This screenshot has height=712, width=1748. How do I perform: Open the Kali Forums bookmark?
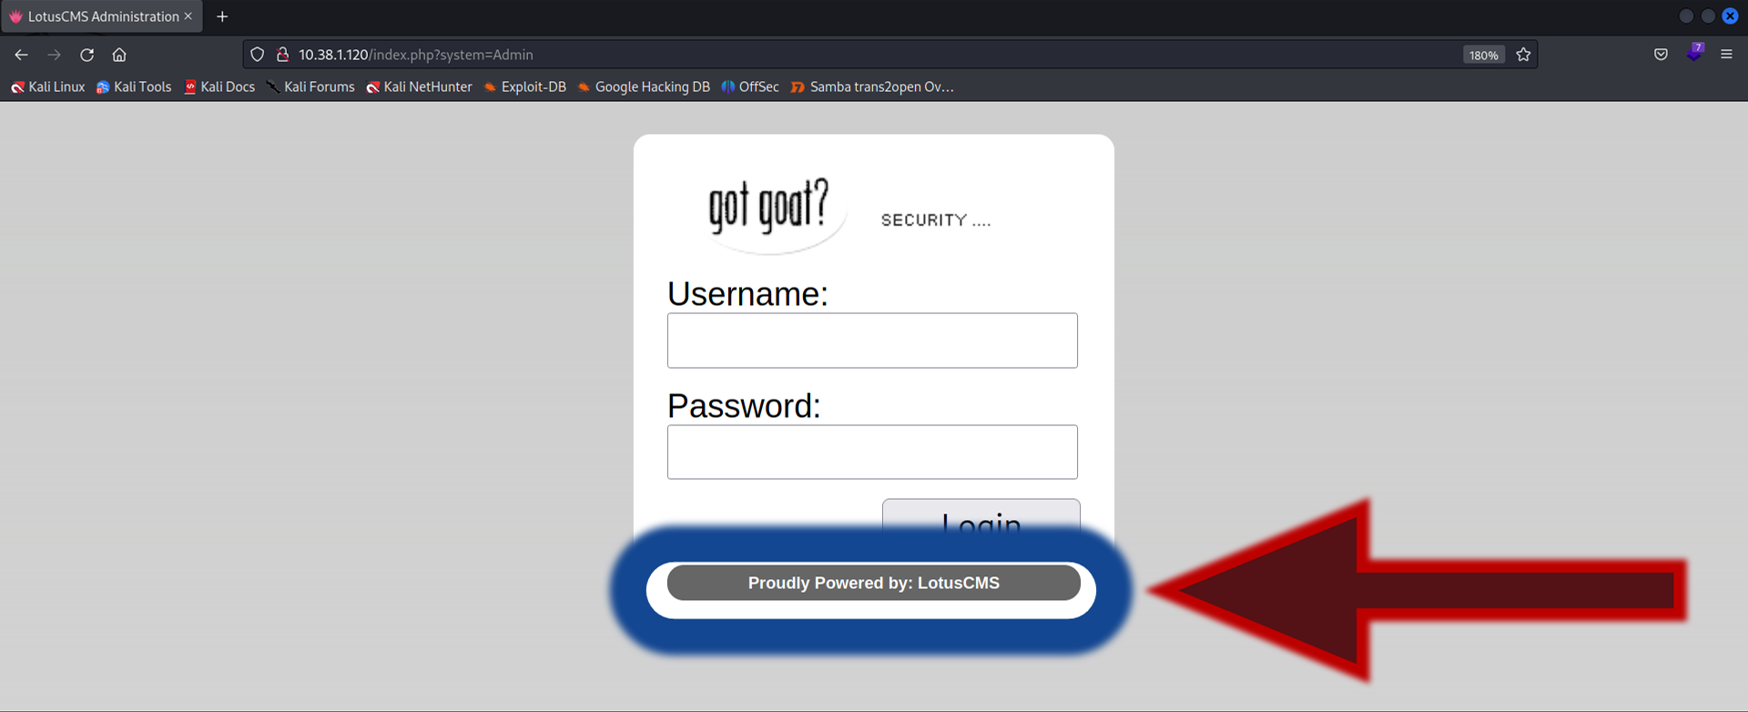click(x=310, y=86)
